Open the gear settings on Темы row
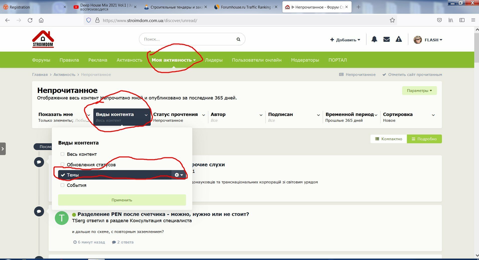The image size is (479, 260). point(179,175)
